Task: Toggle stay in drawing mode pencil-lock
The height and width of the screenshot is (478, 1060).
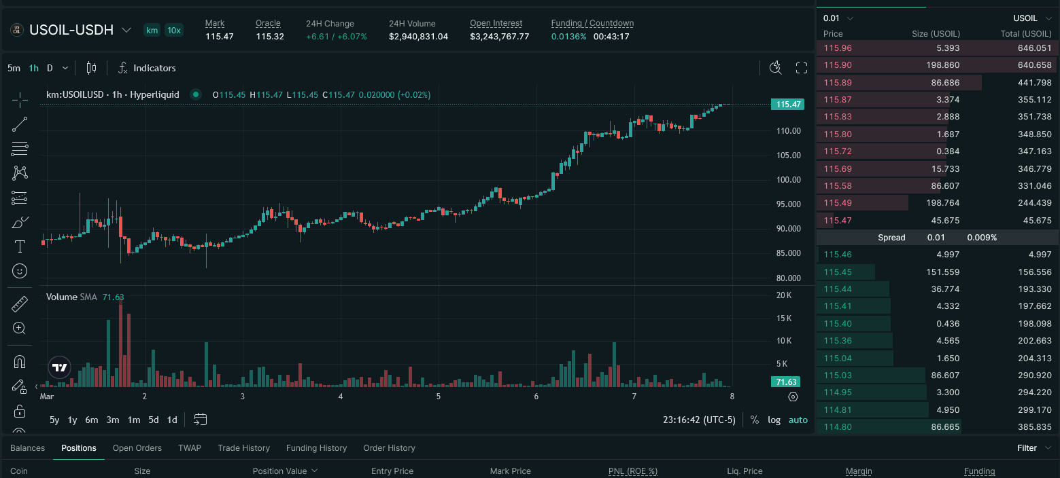Action: click(x=20, y=386)
